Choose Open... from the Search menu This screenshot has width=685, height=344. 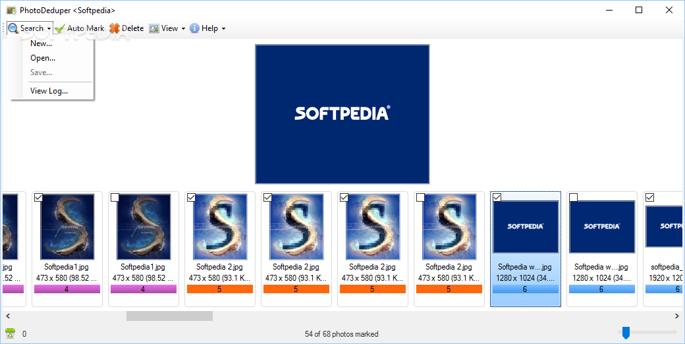click(43, 58)
